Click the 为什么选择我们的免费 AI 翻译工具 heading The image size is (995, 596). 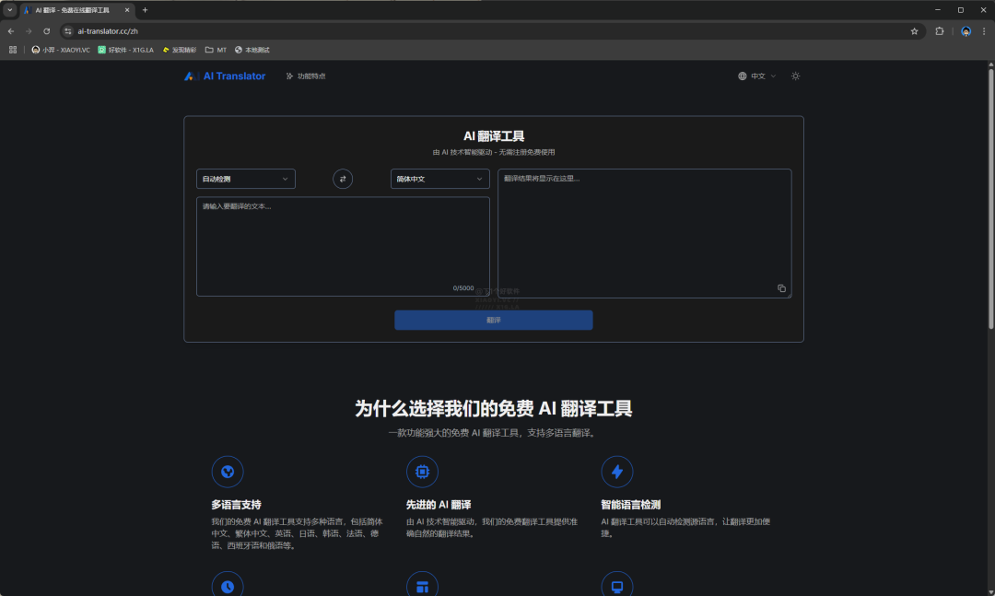[x=494, y=408]
